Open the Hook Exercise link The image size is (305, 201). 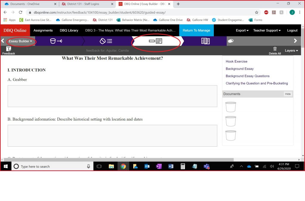pyautogui.click(x=236, y=61)
